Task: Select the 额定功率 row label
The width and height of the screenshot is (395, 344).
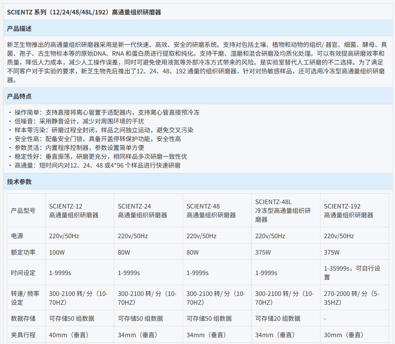Action: [23, 253]
